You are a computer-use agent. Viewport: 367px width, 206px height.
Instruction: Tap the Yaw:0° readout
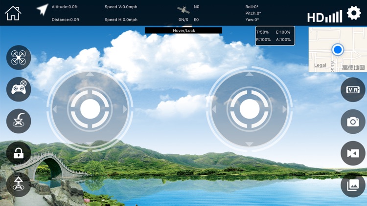tap(252, 20)
